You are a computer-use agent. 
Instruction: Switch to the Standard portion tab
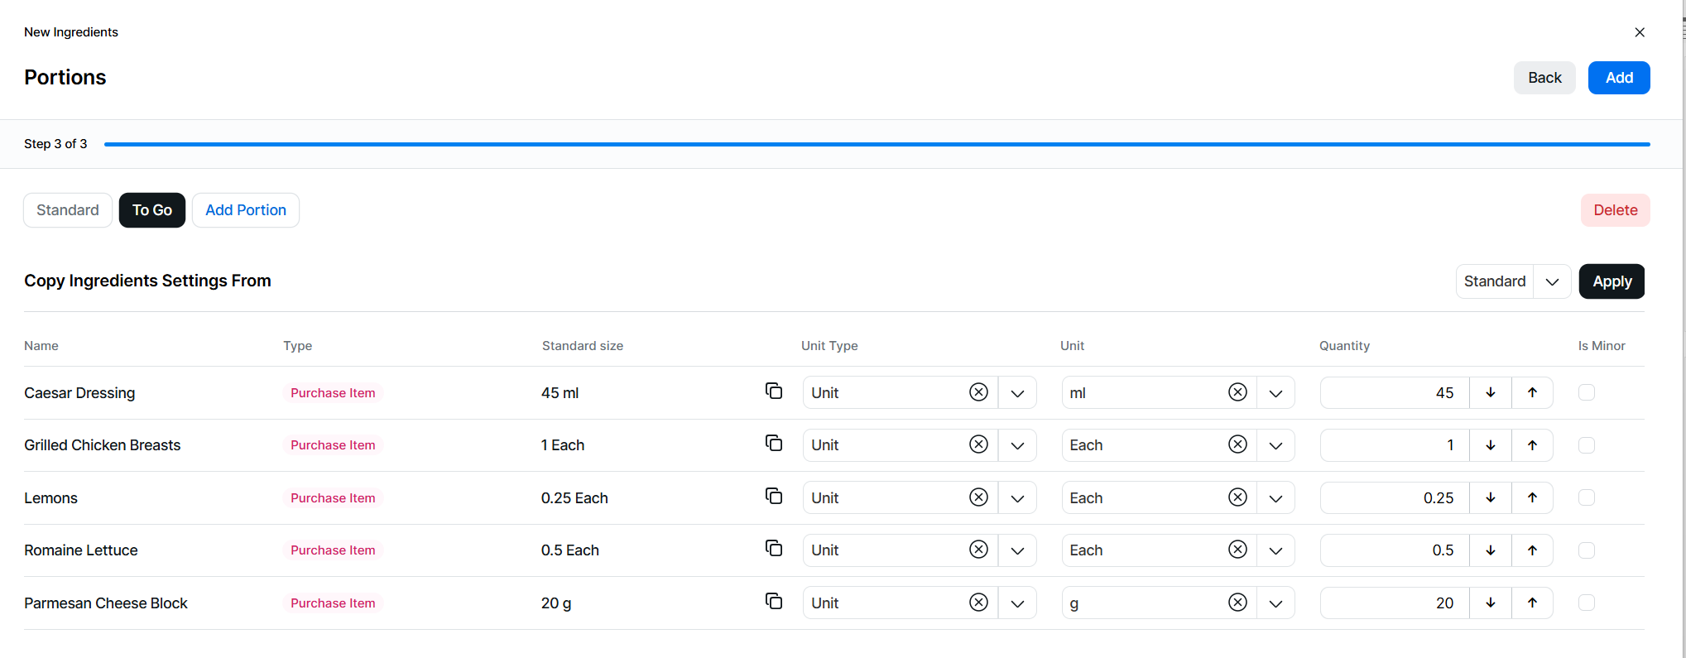tap(68, 210)
